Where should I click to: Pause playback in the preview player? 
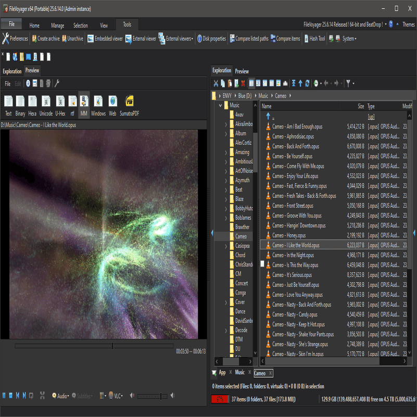click(x=4, y=396)
